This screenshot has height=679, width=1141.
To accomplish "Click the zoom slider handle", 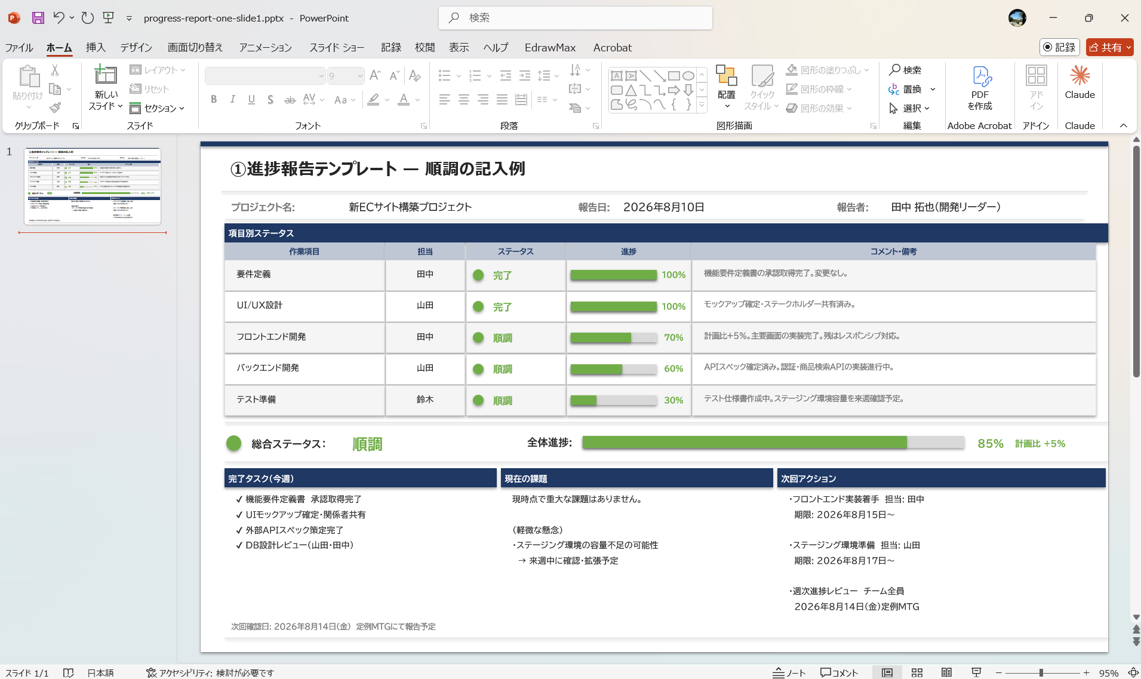I will pos(1041,672).
